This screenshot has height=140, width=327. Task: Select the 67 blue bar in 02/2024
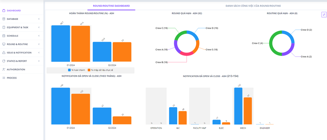click(x=102, y=116)
